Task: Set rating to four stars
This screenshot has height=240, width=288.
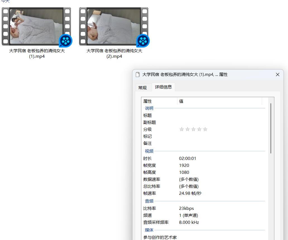Action: pyautogui.click(x=199, y=129)
